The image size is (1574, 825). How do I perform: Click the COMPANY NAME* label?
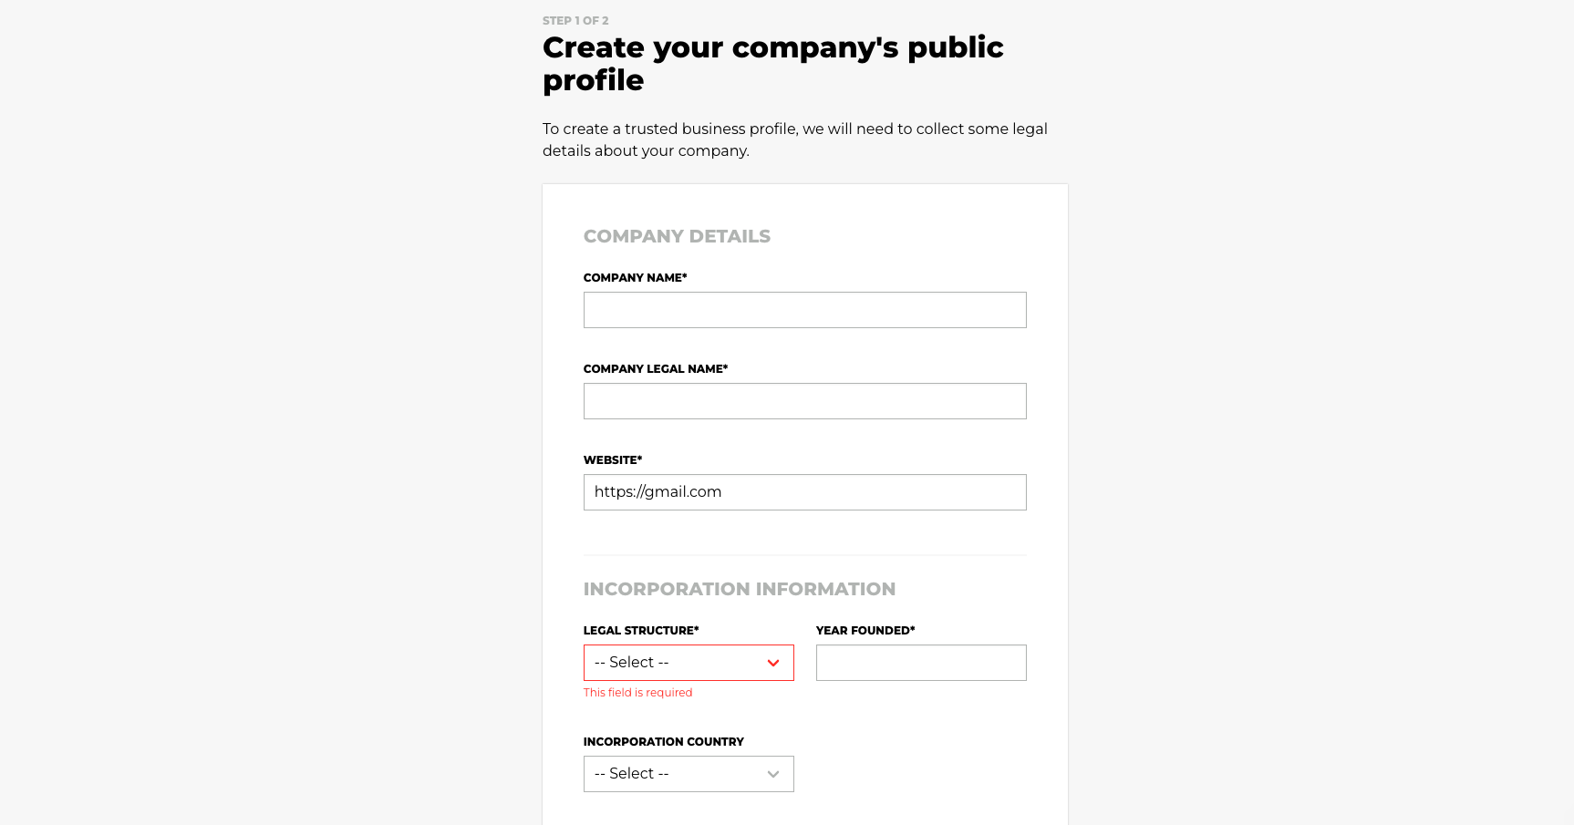[x=636, y=278]
